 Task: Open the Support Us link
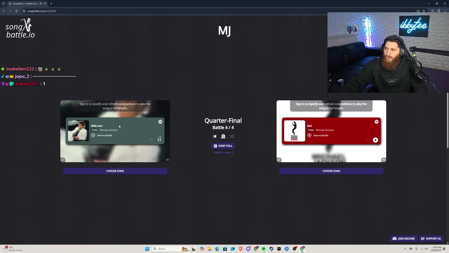(431, 239)
